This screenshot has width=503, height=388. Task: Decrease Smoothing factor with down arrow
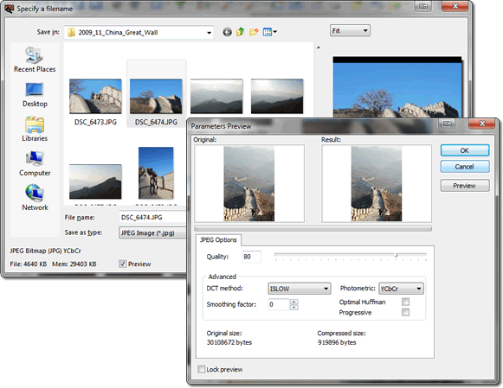tap(294, 308)
